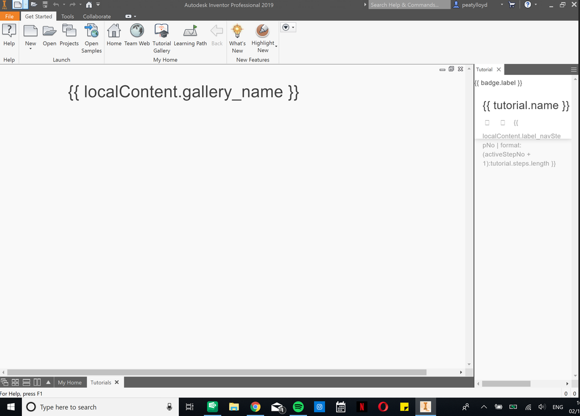Image resolution: width=580 pixels, height=416 pixels.
Task: Click the Open quick-access folder icon
Action: click(34, 5)
